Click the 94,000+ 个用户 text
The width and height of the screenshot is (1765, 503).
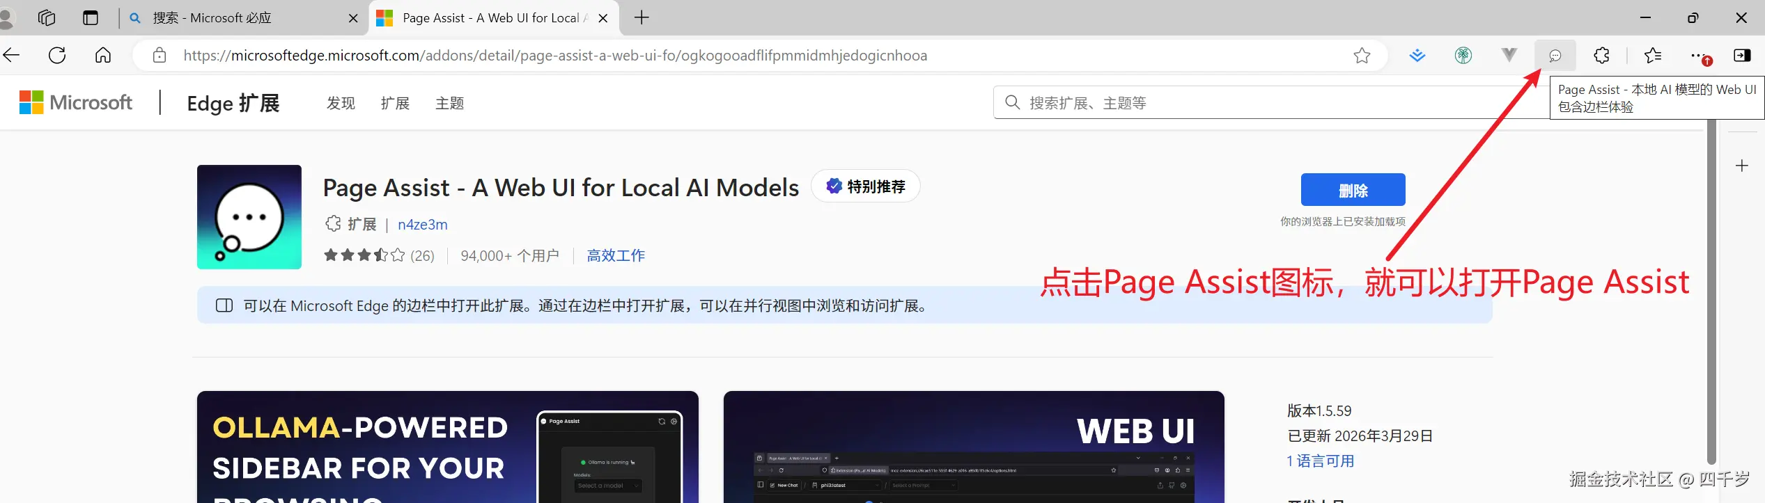[x=510, y=256]
